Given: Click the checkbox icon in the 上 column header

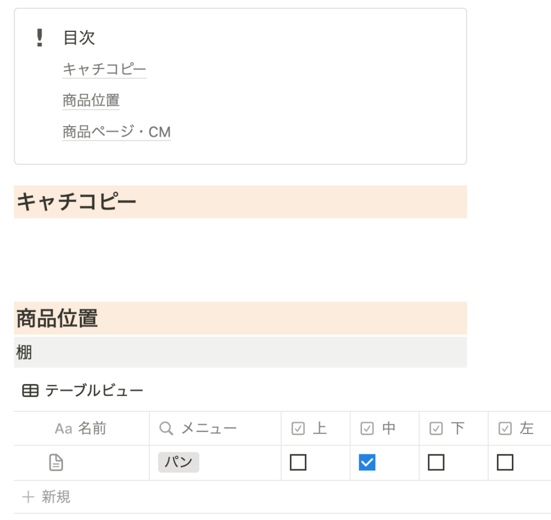Looking at the screenshot, I should coord(298,429).
